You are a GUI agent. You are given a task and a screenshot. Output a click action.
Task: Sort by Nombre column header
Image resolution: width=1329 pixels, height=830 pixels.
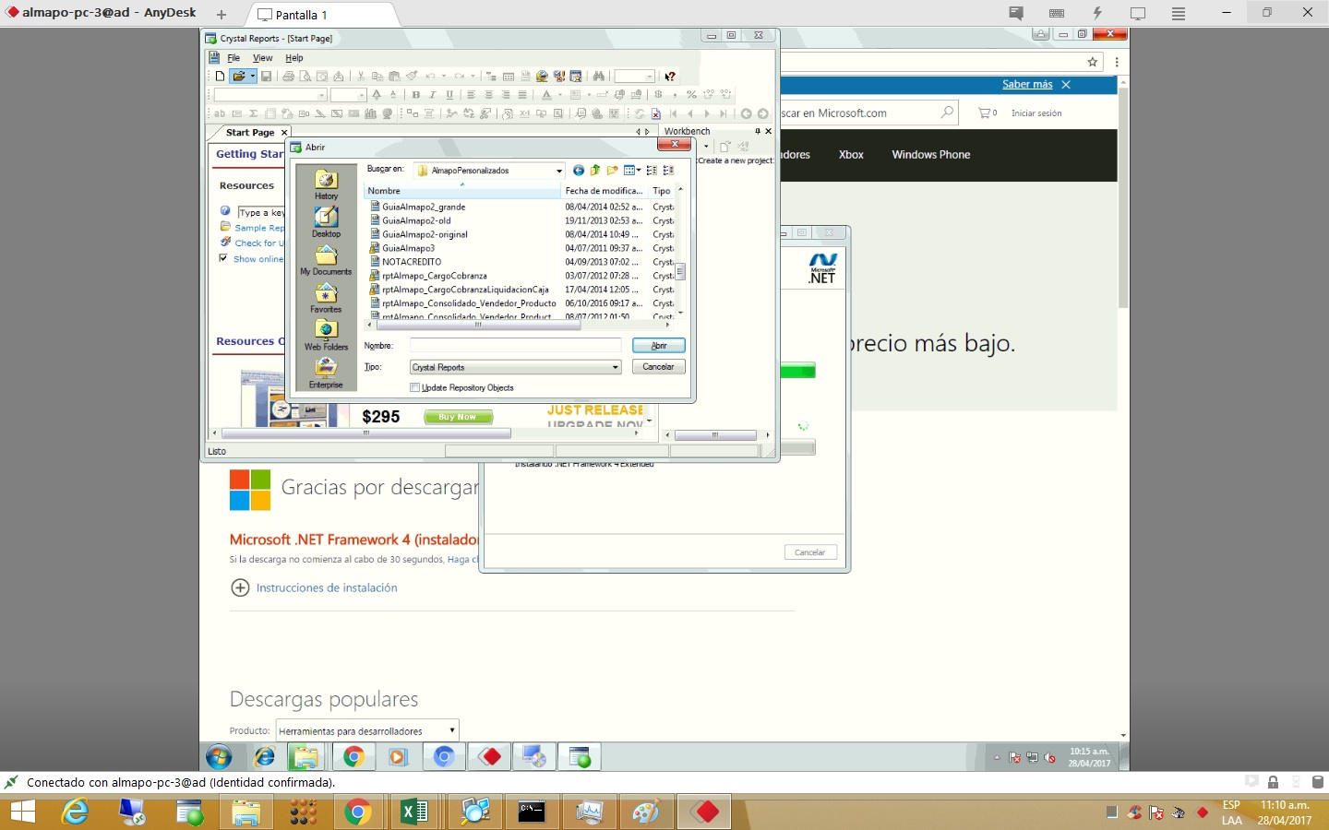(462, 191)
